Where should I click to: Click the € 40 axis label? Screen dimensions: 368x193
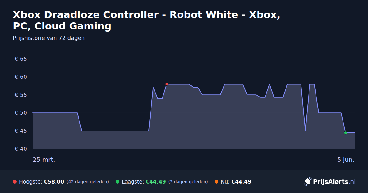coord(21,149)
